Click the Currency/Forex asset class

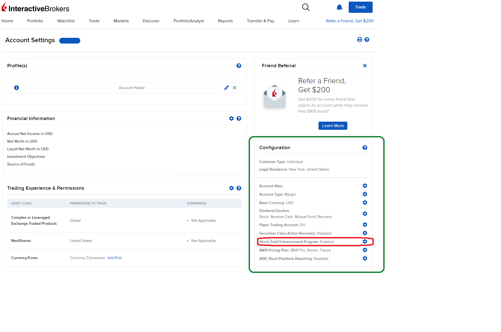pos(24,258)
